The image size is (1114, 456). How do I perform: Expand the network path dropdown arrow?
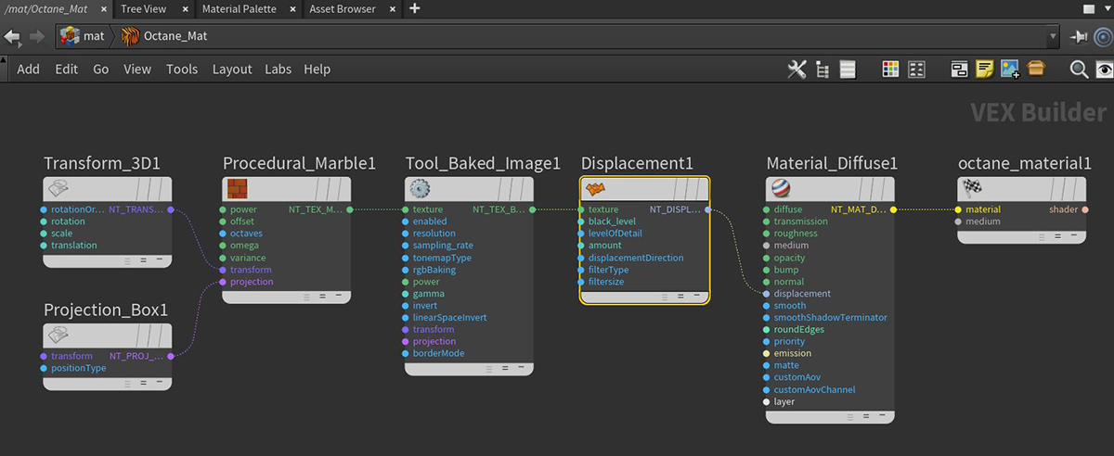(x=1053, y=36)
